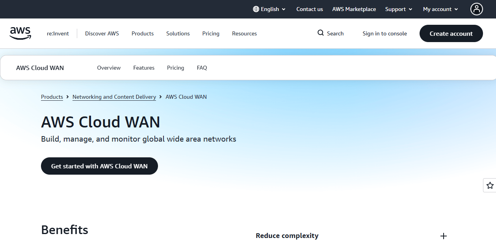Click the search magnifier icon
The image size is (496, 249).
point(321,33)
